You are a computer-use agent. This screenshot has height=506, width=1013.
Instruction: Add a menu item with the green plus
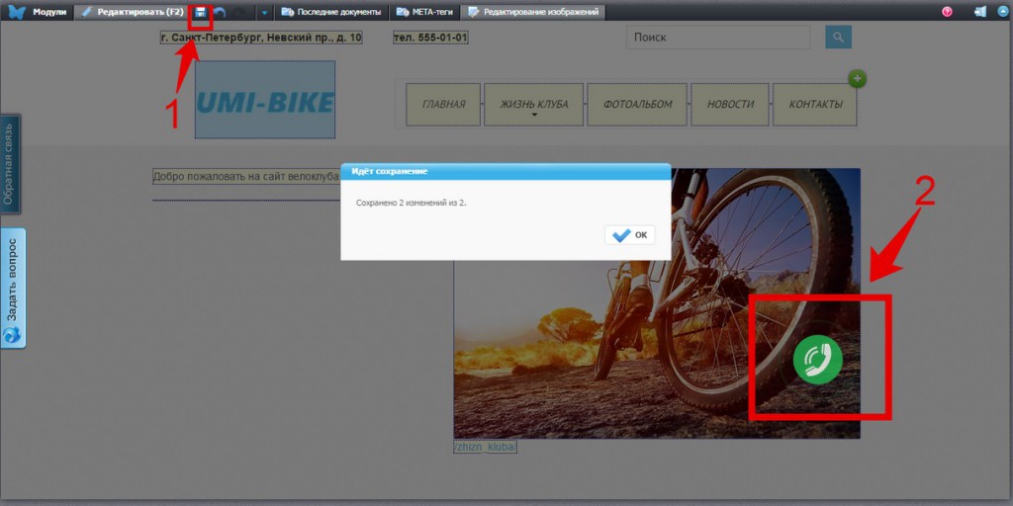(x=858, y=79)
